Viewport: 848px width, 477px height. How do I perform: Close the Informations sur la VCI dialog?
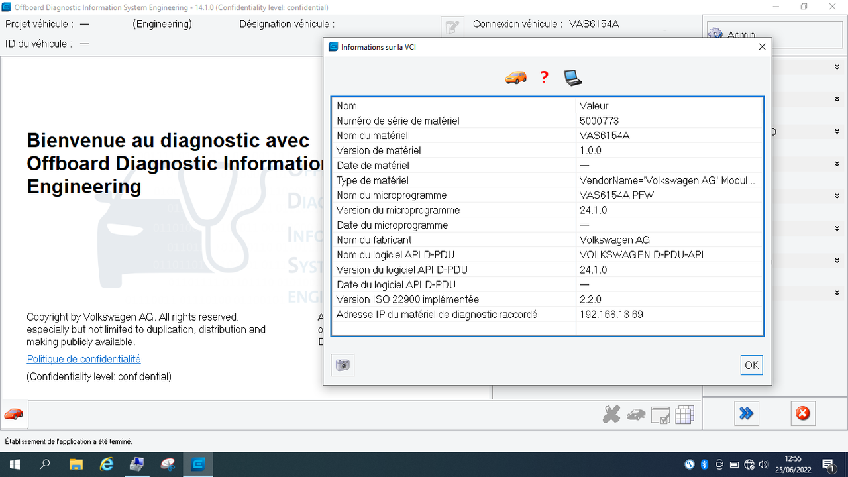pos(762,47)
